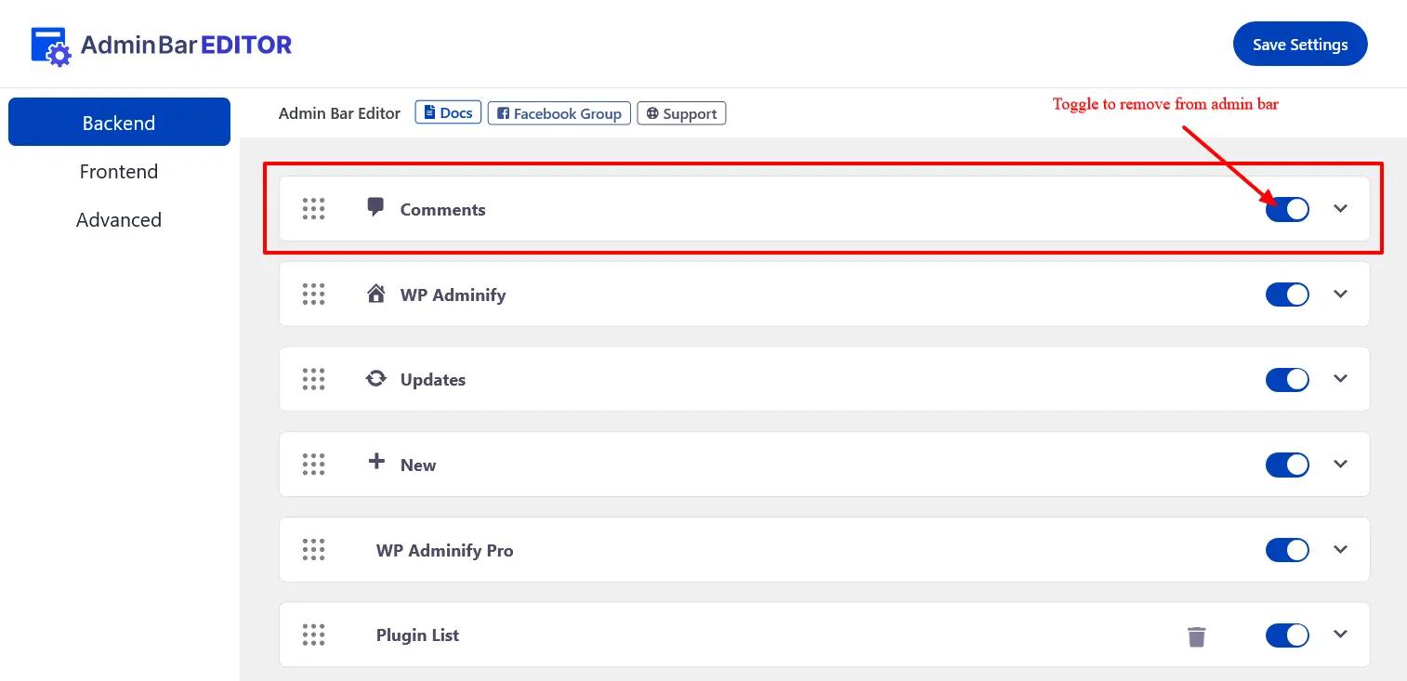Click the drag handle beside Comments
The width and height of the screenshot is (1407, 681).
[313, 208]
